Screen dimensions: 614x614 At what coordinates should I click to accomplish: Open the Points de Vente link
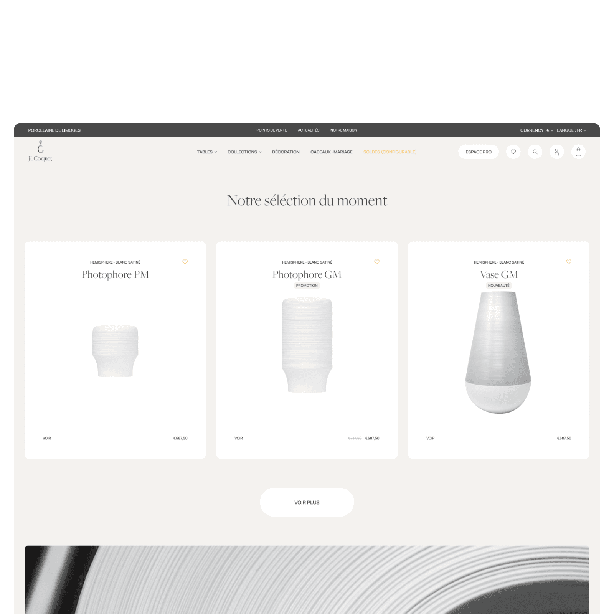(x=272, y=130)
